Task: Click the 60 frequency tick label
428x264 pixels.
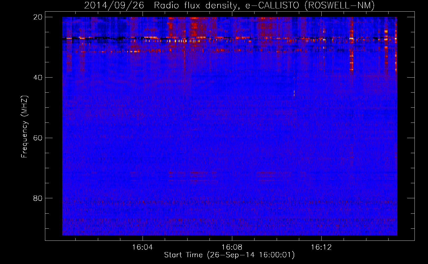Action: pyautogui.click(x=38, y=138)
